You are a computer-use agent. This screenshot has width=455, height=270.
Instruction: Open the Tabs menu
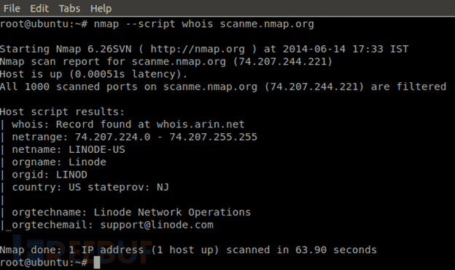click(69, 9)
